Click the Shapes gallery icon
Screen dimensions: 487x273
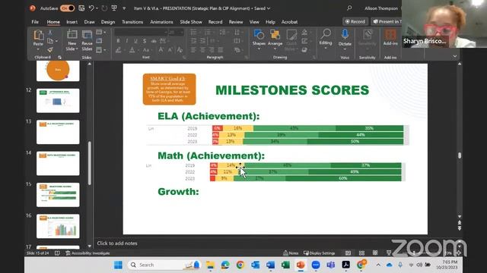[259, 35]
